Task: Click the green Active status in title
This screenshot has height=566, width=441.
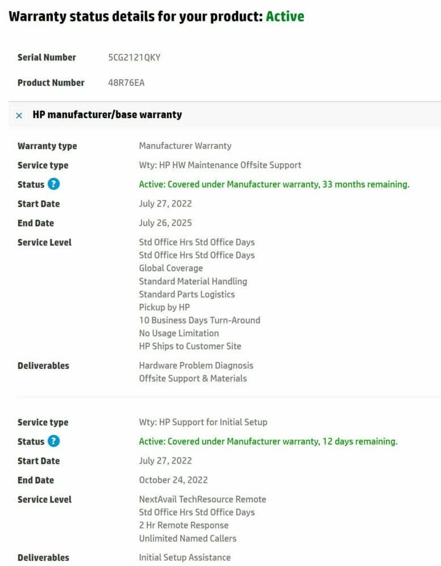Action: [x=285, y=16]
